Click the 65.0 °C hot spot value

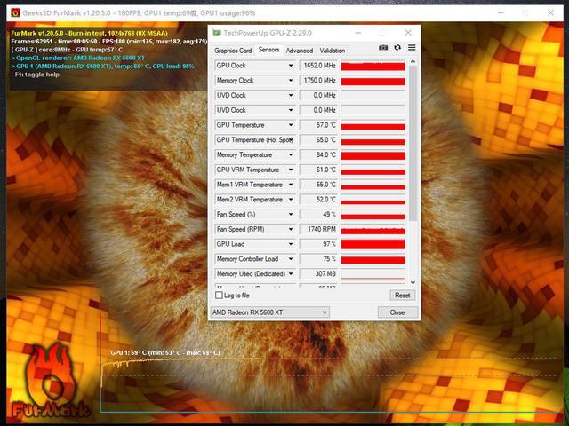pyautogui.click(x=318, y=140)
